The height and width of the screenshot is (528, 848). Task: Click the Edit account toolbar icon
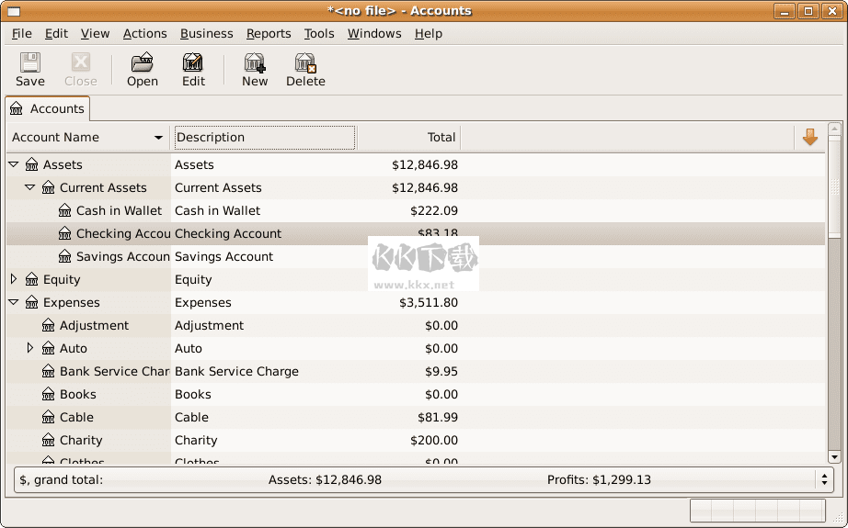coord(193,63)
